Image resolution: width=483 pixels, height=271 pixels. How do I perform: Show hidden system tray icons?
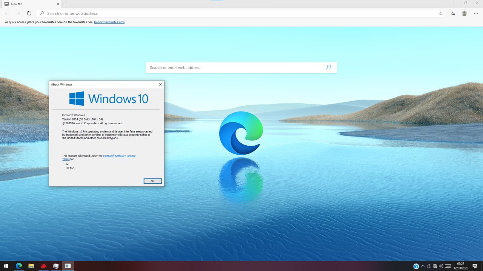(x=423, y=266)
